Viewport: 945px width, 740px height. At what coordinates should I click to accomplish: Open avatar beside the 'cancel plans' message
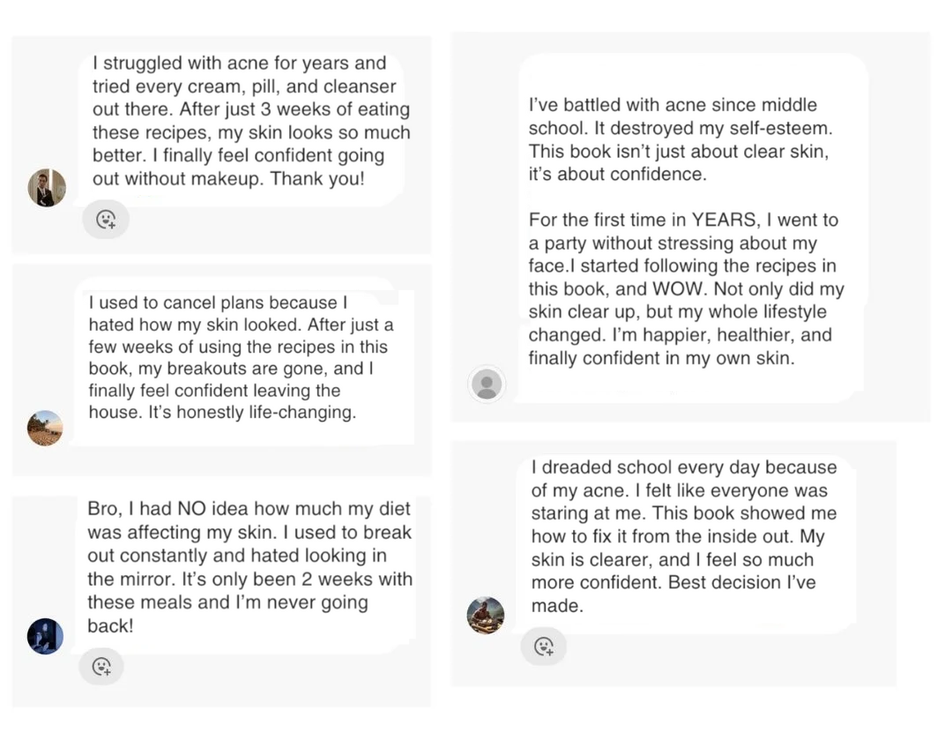point(45,428)
